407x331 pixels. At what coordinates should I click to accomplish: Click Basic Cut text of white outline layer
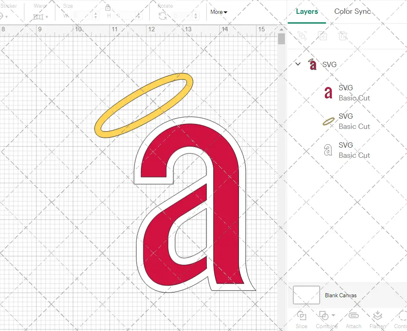pyautogui.click(x=354, y=155)
